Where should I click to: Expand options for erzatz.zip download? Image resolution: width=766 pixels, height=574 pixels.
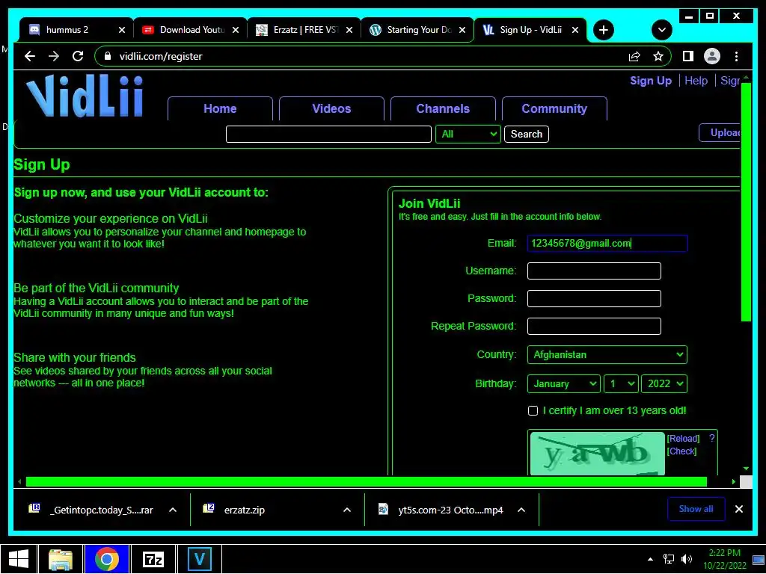click(347, 510)
